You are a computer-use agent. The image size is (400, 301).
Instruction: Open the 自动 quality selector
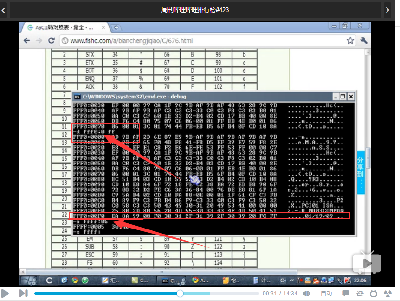pyautogui.click(x=326, y=294)
